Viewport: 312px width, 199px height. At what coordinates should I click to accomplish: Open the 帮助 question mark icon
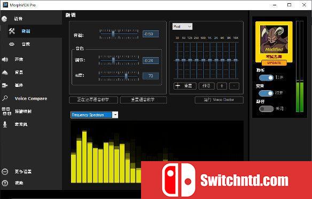tap(5, 183)
